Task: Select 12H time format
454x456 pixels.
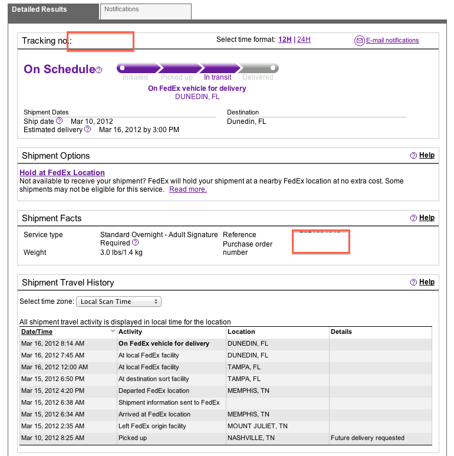Action: (x=285, y=40)
